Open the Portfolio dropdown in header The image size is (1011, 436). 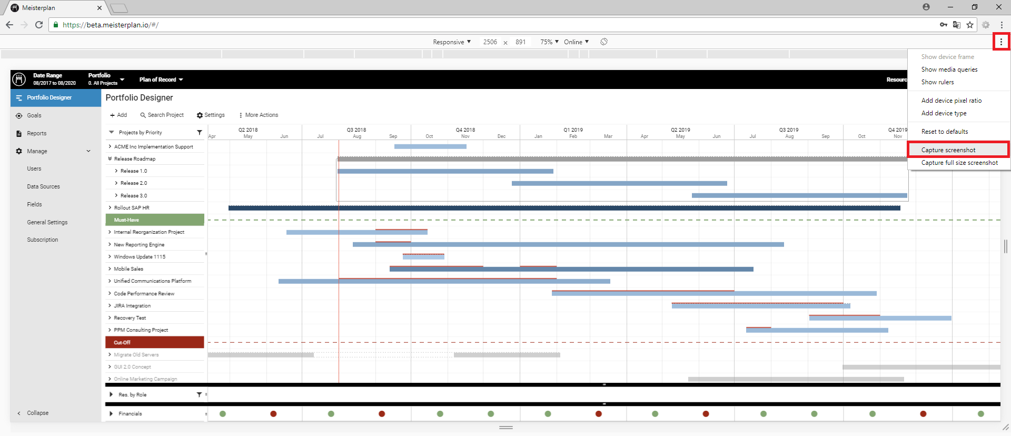(106, 80)
